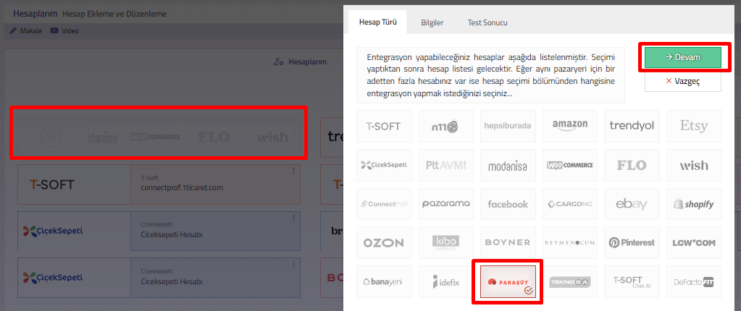
Task: Choose the BEYMEN.COM tile
Action: pyautogui.click(x=570, y=242)
